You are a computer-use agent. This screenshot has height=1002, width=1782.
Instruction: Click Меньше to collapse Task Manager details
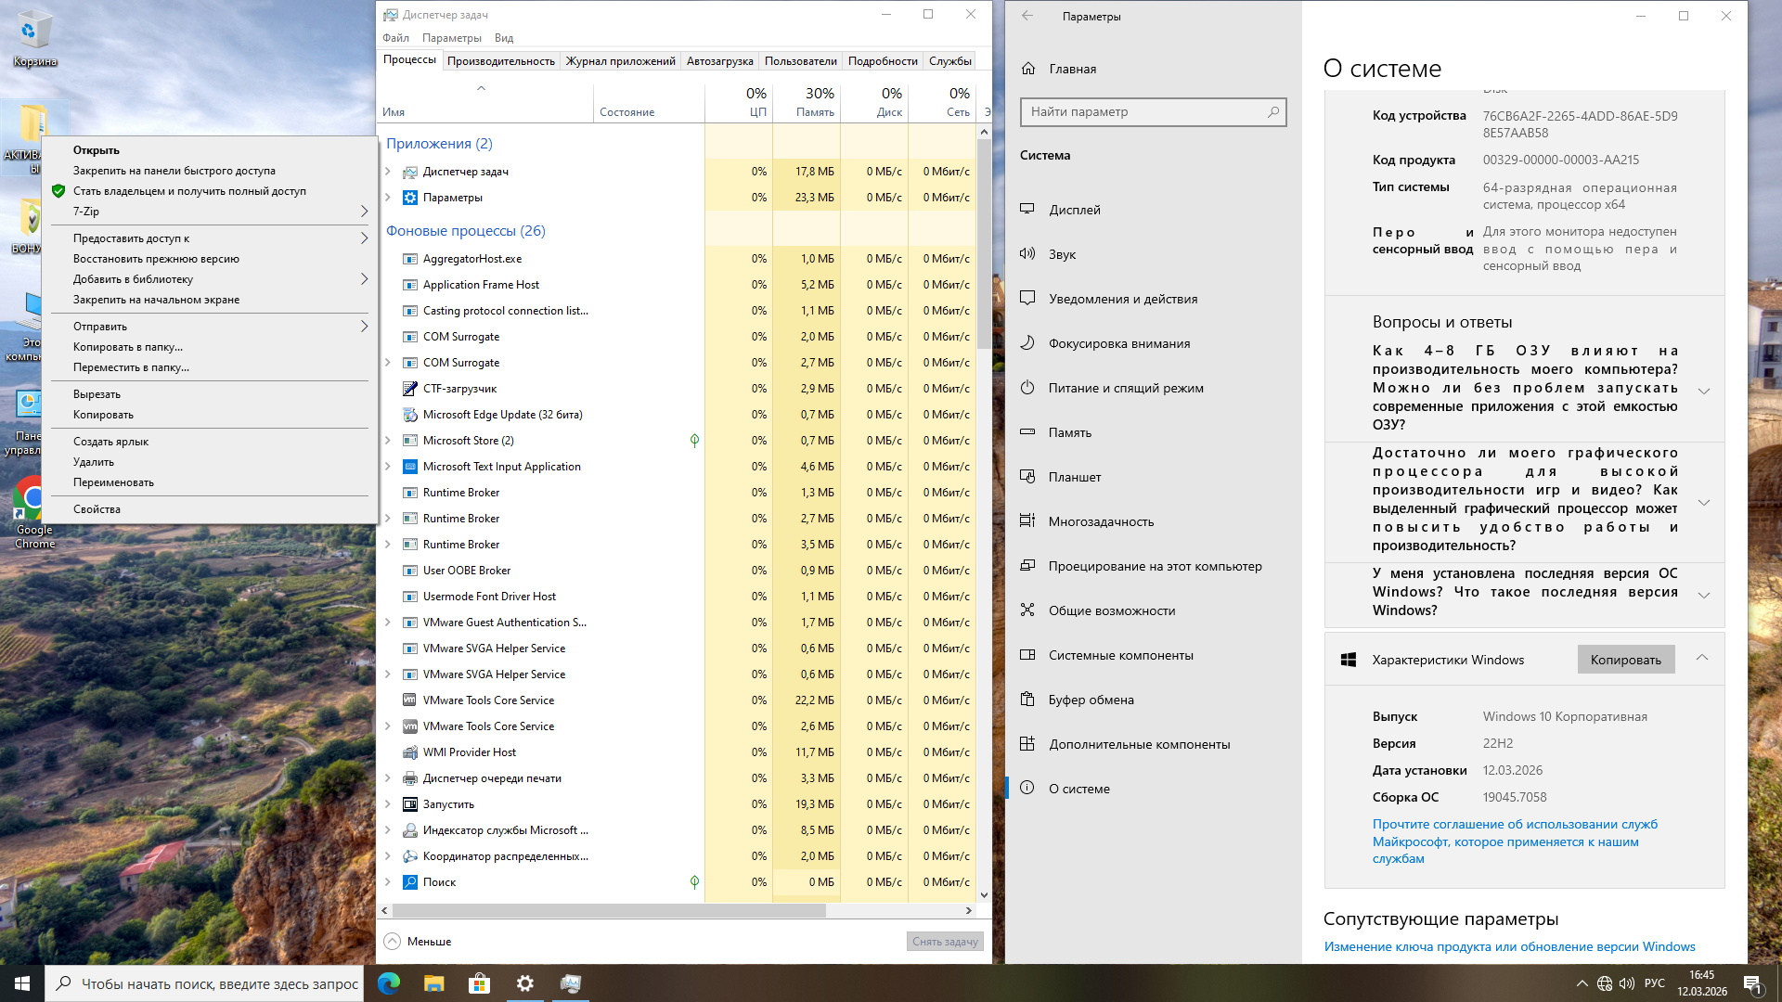(x=417, y=942)
